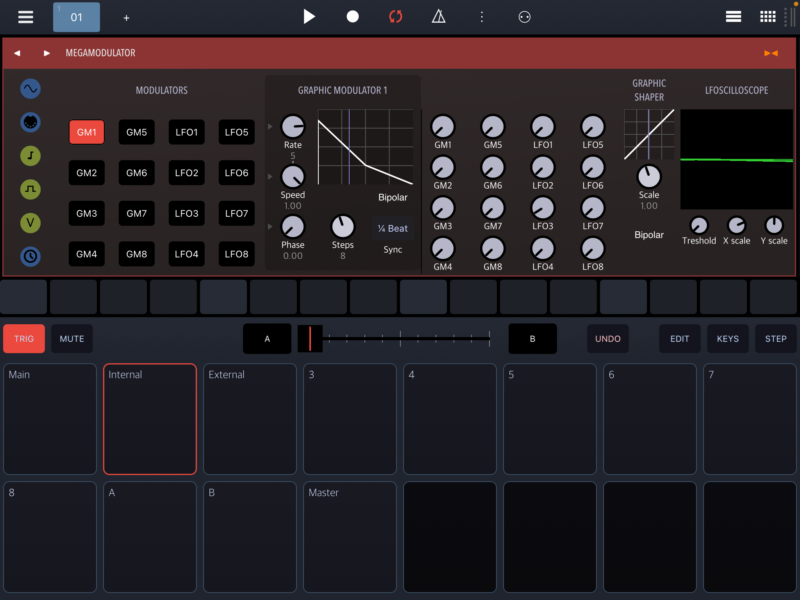
Task: Select pattern tab 01
Action: [77, 17]
